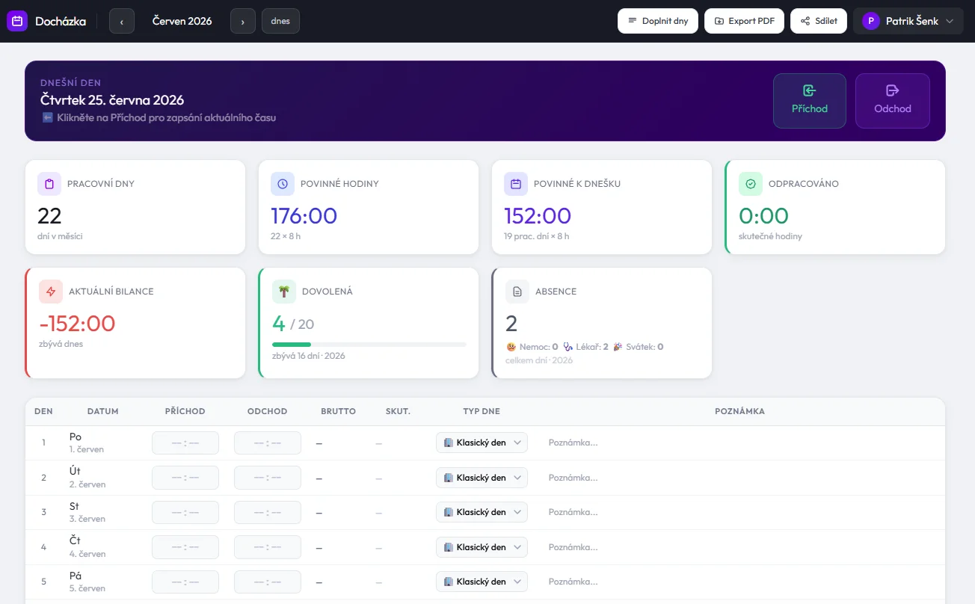
Task: Expand Typ dne dropdown for 3. červen
Action: 482,512
